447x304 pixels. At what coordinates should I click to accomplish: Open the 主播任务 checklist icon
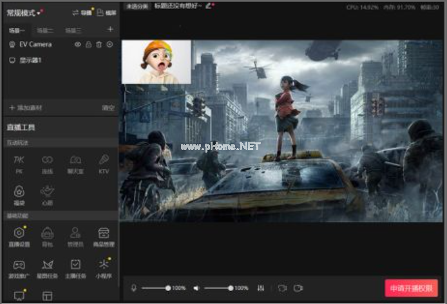pos(75,265)
